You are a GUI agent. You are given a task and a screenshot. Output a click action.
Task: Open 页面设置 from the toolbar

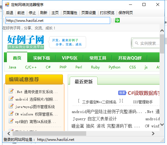(x=89, y=13)
